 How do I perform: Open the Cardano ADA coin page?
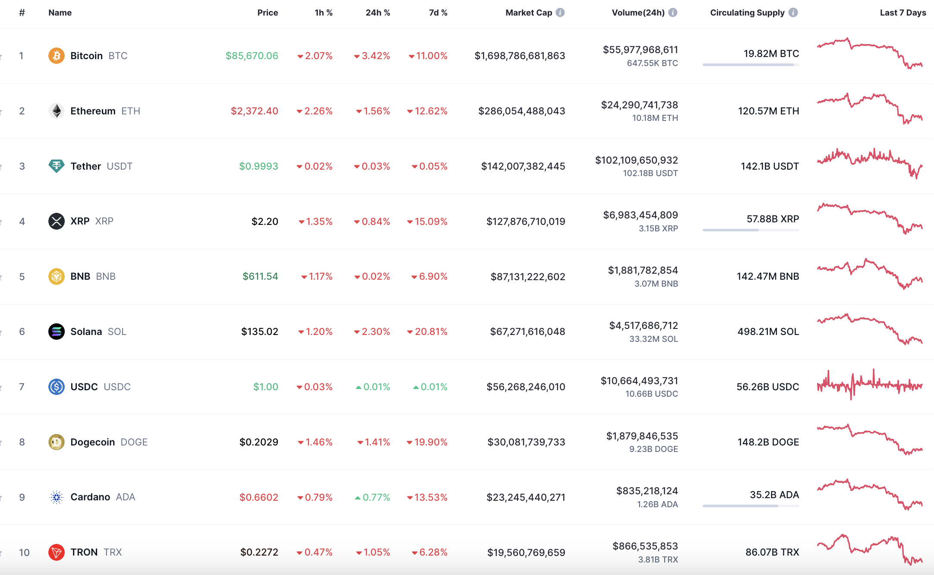tap(90, 497)
